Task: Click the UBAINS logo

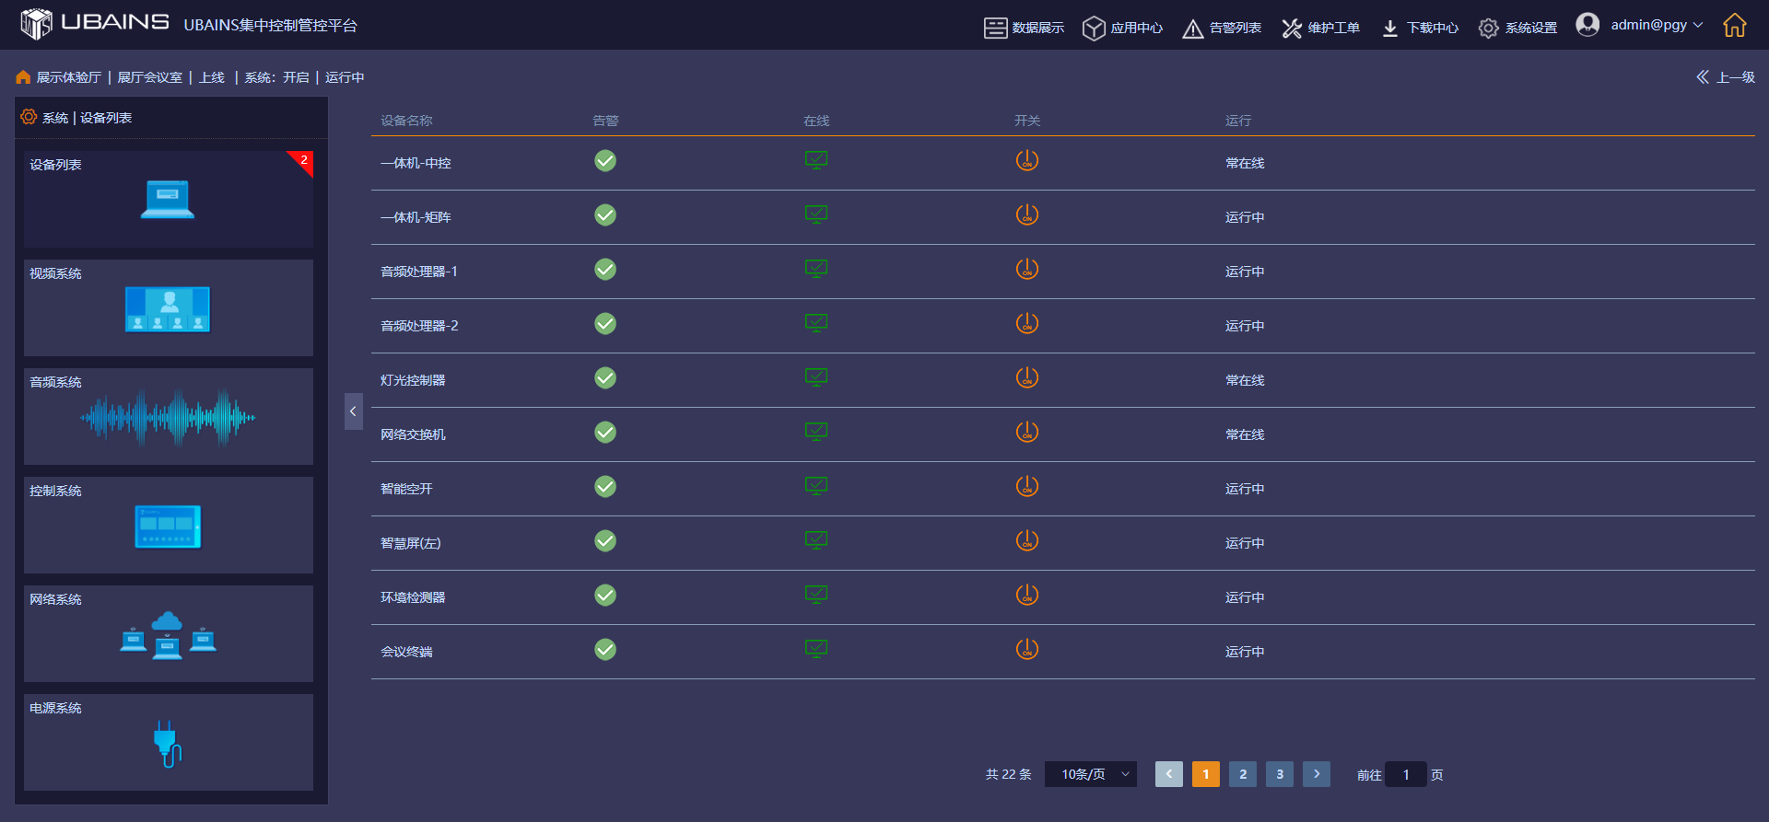Action: 95,23
